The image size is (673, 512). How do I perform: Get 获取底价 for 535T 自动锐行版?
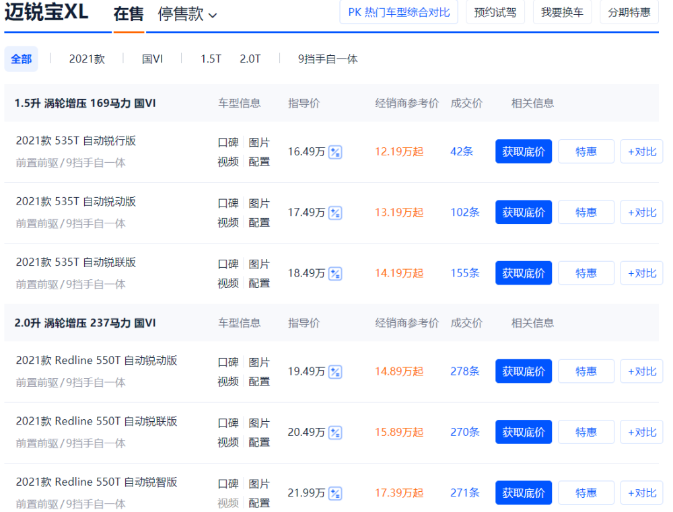tap(523, 151)
